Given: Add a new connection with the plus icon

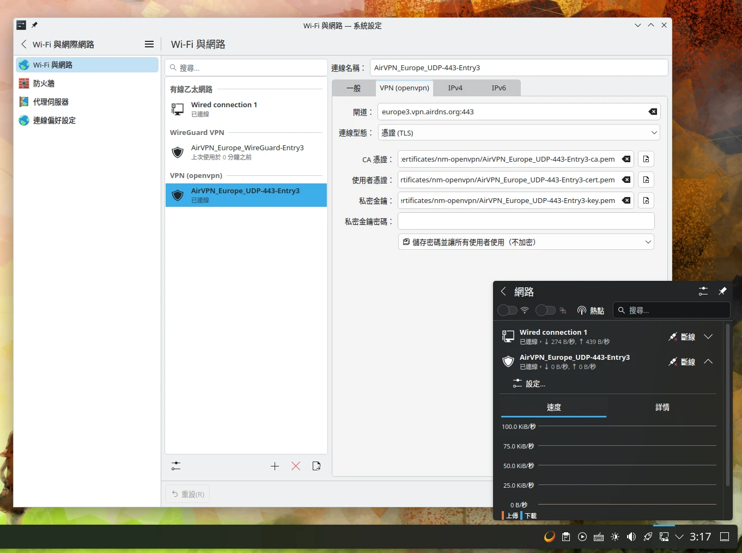Looking at the screenshot, I should (275, 466).
